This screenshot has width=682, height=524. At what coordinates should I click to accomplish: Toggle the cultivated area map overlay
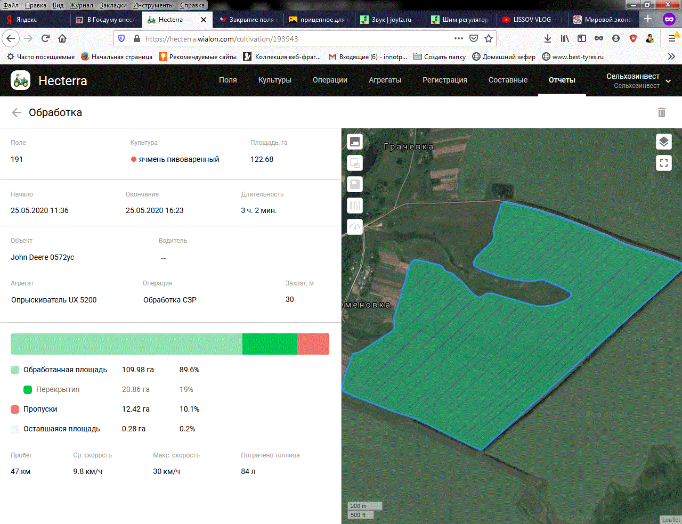tap(355, 142)
